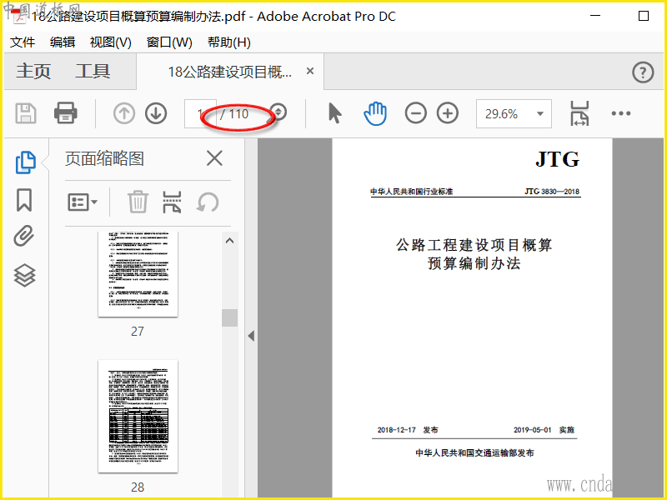Click the 2019-05-01 实施 date text
Image resolution: width=667 pixels, height=500 pixels.
tap(544, 430)
